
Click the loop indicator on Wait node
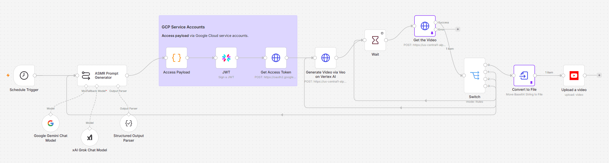click(x=382, y=33)
